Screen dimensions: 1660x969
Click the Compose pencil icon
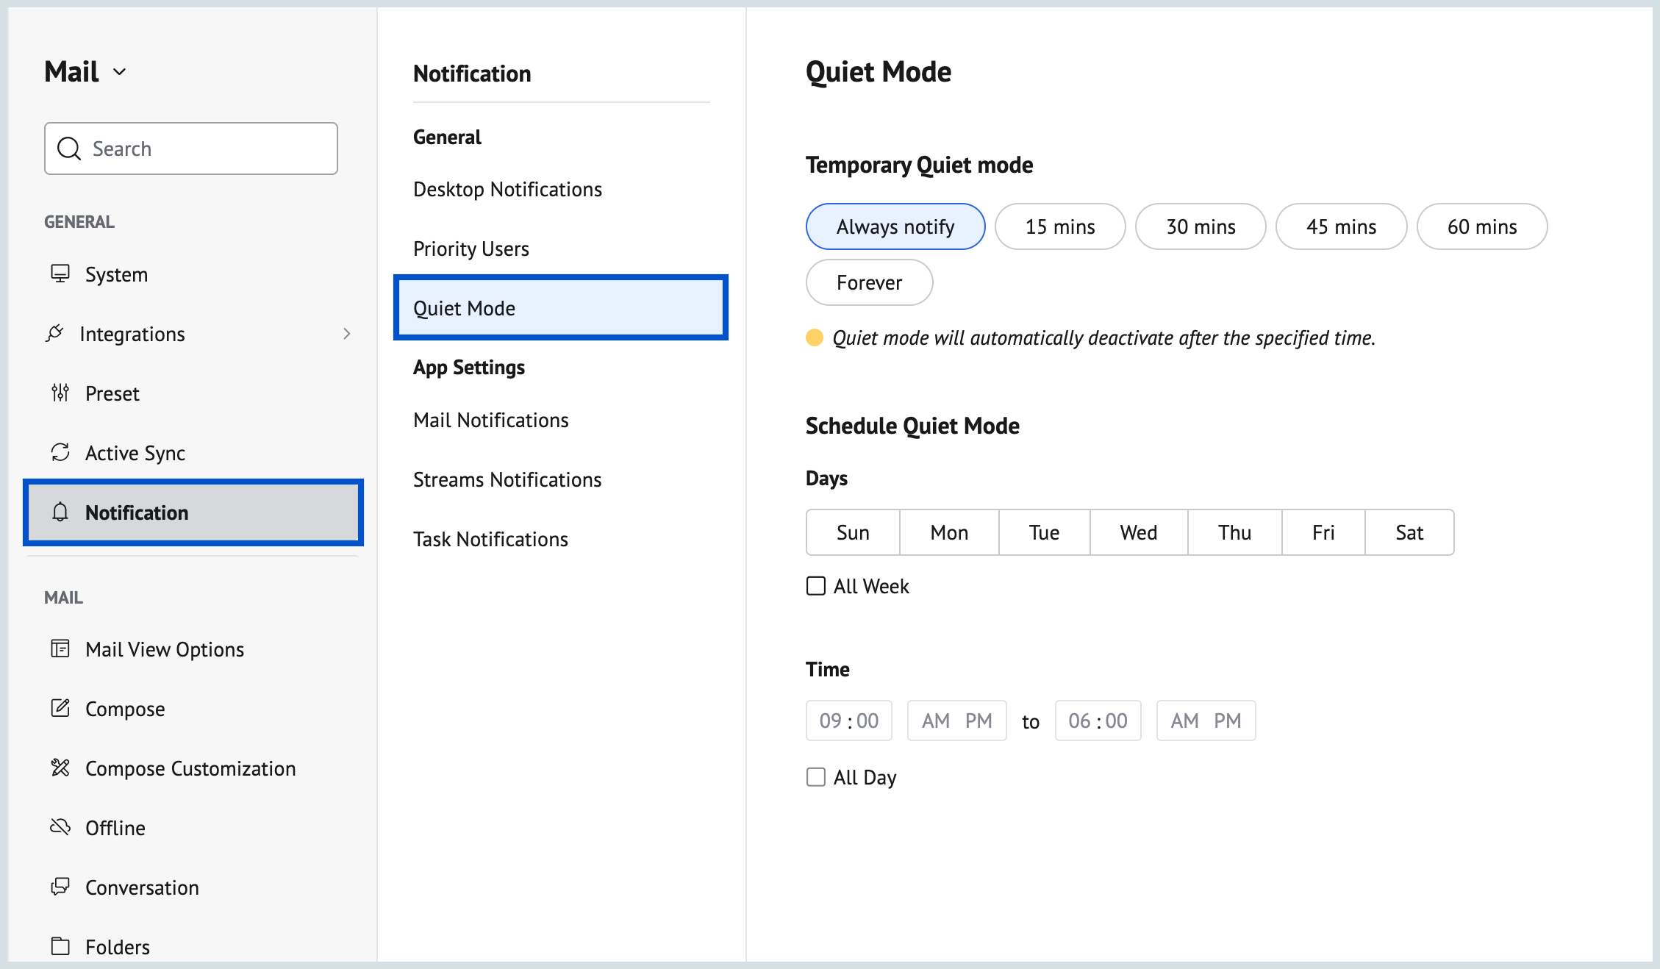pos(60,708)
